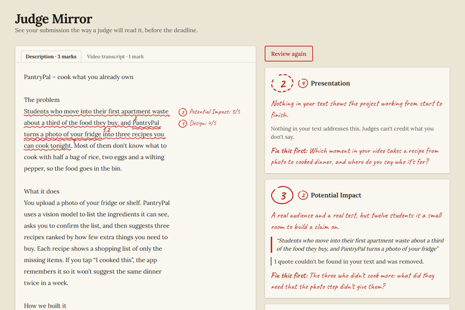Click the score circle 3 for Potential Impact

point(282,195)
